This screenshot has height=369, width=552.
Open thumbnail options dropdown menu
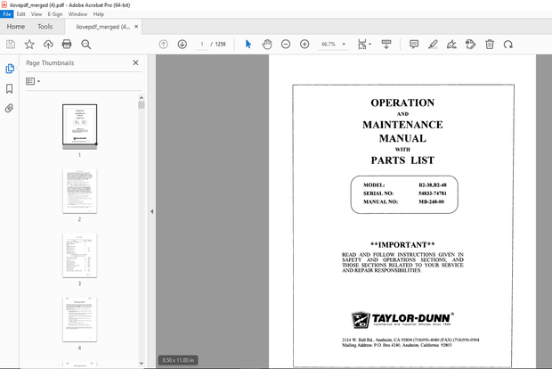pyautogui.click(x=33, y=81)
